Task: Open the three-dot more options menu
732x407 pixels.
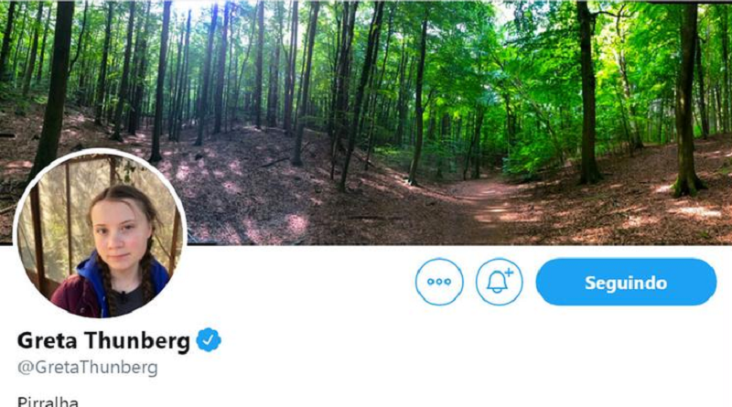Action: pyautogui.click(x=439, y=283)
